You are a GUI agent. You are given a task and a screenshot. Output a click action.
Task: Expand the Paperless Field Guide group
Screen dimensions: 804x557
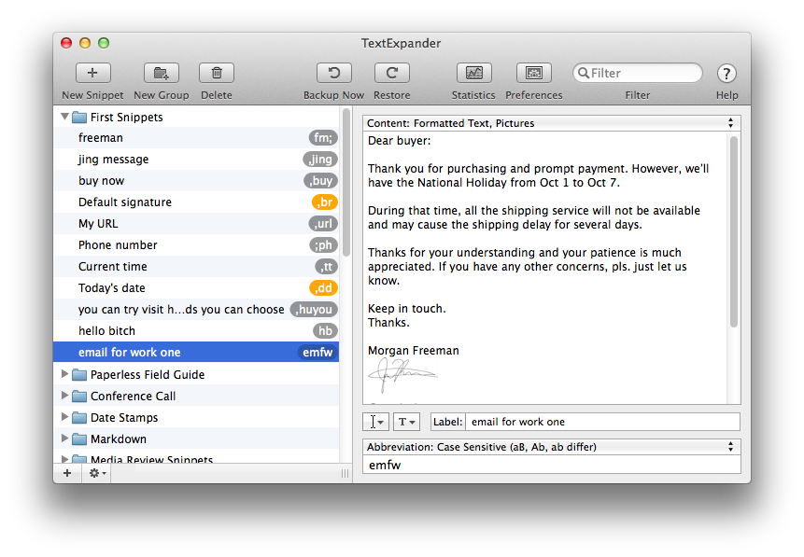tap(64, 374)
